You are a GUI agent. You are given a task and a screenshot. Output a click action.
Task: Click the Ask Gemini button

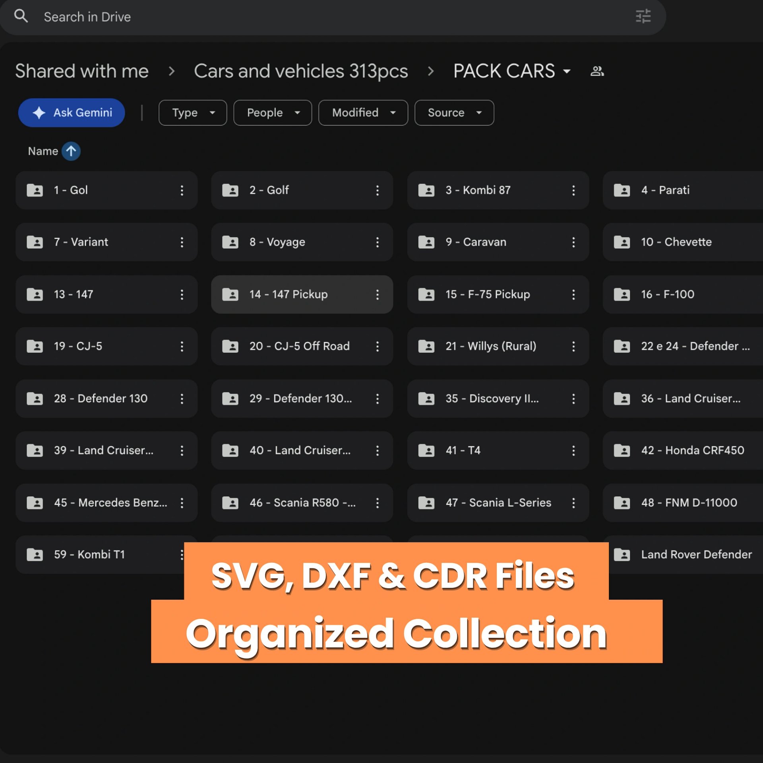(x=72, y=113)
